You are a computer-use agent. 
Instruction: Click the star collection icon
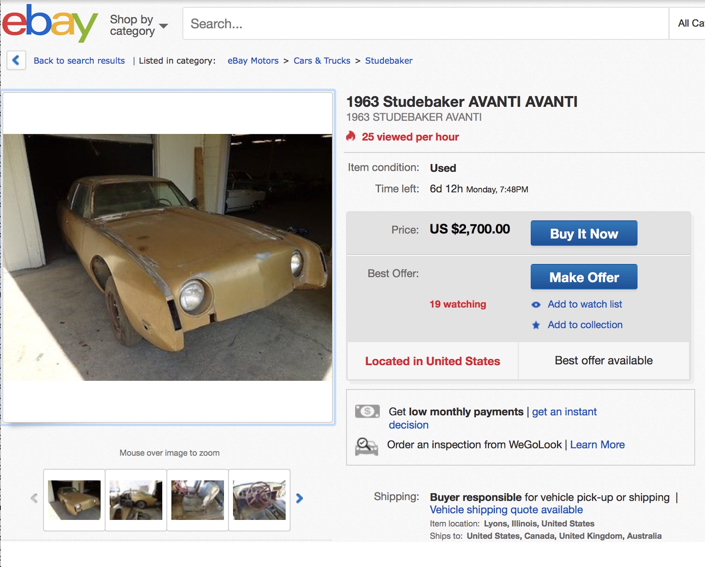pyautogui.click(x=536, y=325)
